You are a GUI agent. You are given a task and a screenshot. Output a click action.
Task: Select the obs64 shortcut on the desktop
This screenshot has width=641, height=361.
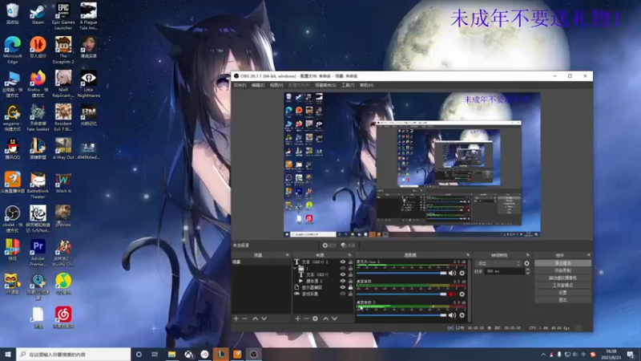point(13,219)
